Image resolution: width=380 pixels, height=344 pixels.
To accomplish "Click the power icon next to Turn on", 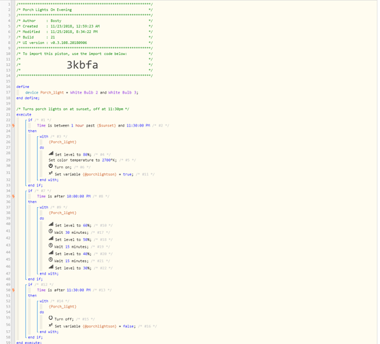I will pyautogui.click(x=51, y=166).
